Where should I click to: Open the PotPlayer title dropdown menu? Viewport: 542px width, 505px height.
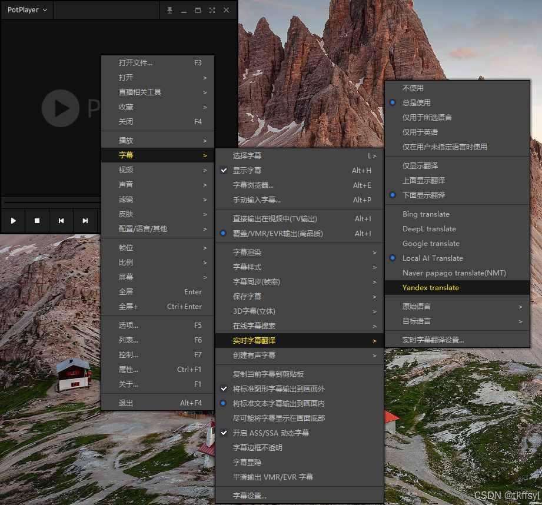(x=27, y=10)
